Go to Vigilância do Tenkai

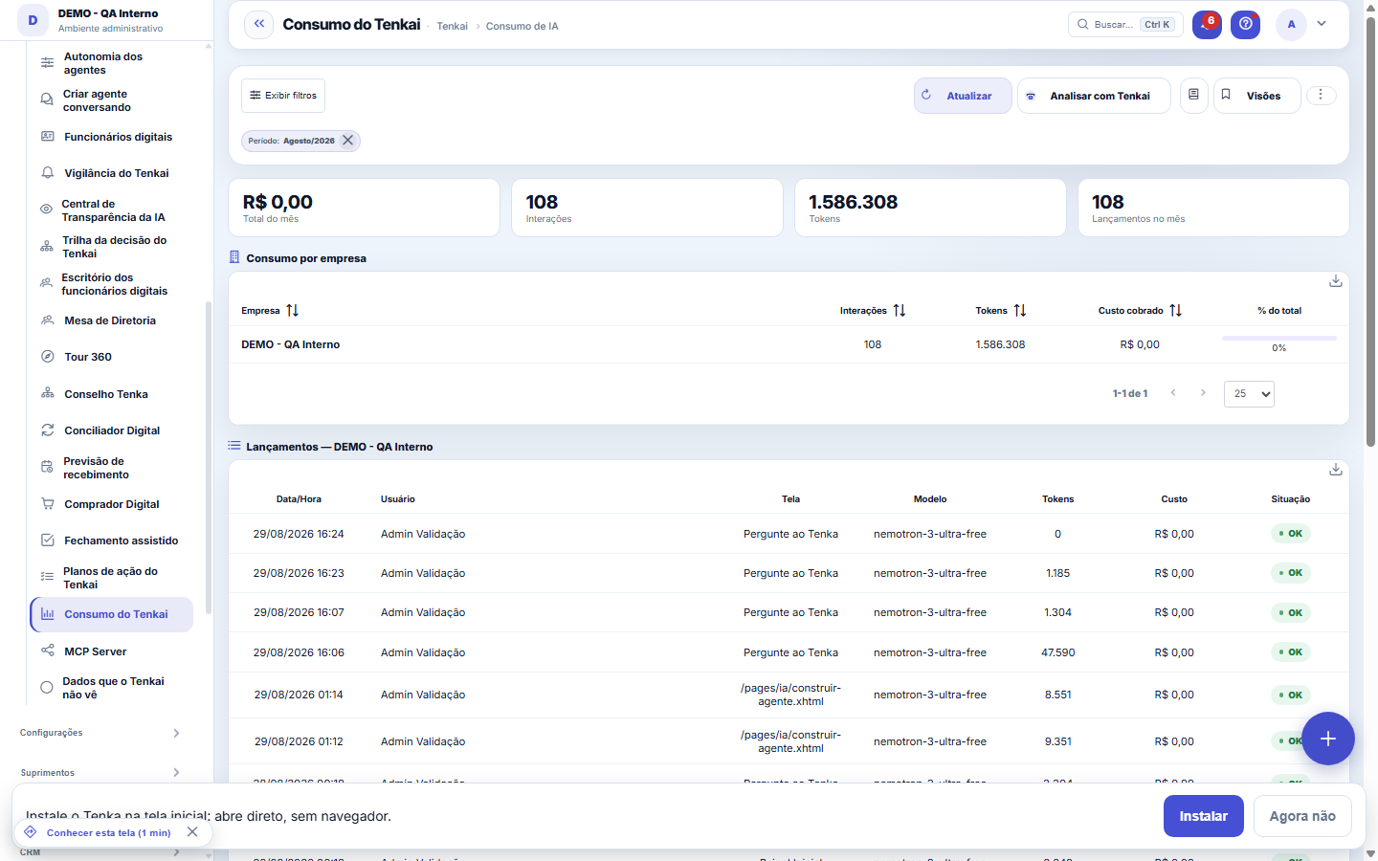pyautogui.click(x=112, y=173)
